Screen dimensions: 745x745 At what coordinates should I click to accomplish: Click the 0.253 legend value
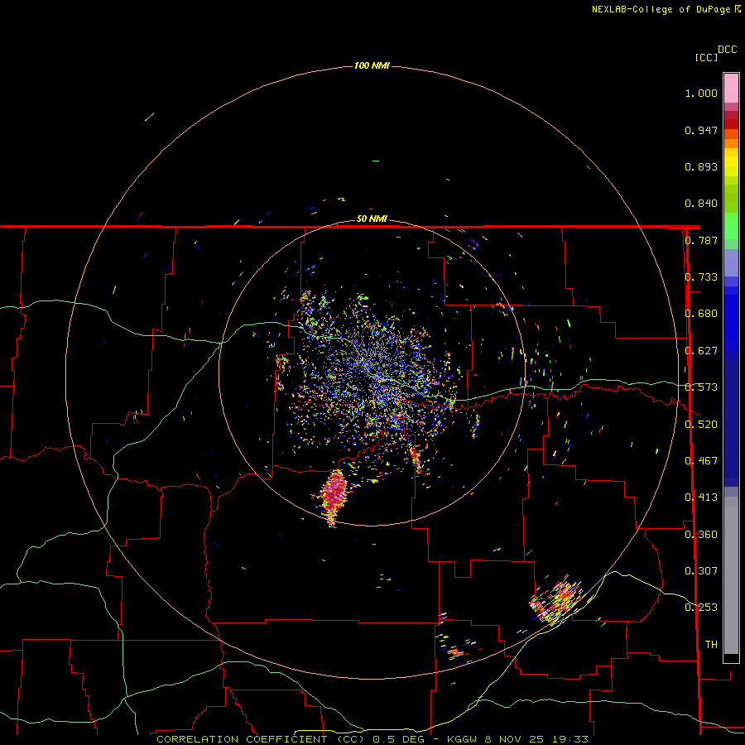(701, 608)
